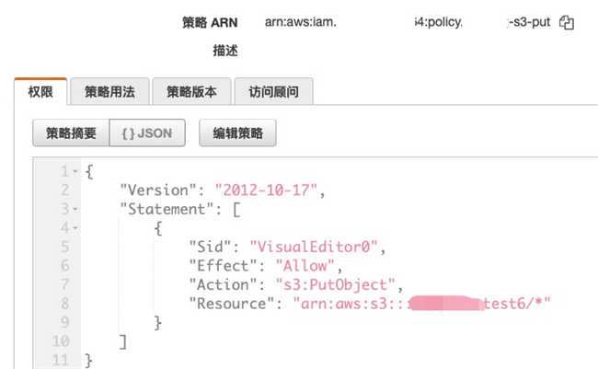Click the 编辑策略 button
The image size is (598, 369).
(237, 133)
